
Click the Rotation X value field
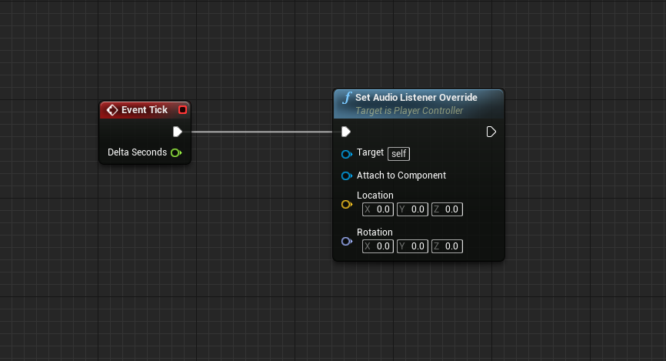click(x=378, y=246)
